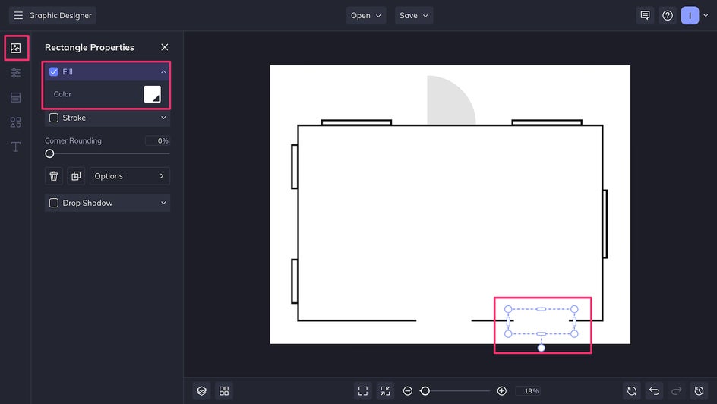
Task: Duplicate the selected rectangle
Action: (76, 176)
